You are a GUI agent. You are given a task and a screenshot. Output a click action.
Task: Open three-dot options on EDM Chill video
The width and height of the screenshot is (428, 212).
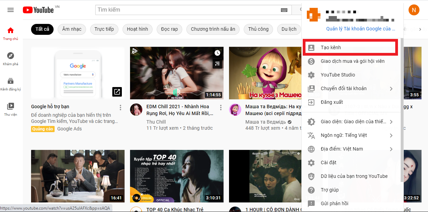pos(221,107)
